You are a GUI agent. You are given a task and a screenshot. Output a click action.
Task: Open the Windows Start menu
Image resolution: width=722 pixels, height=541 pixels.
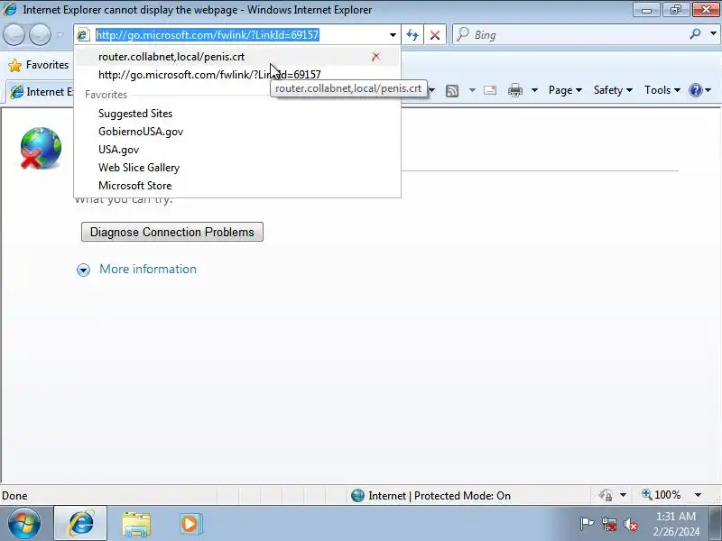pos(24,523)
